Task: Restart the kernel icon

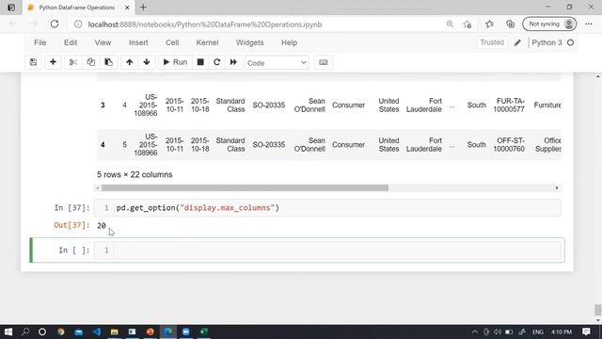Action: coord(217,62)
